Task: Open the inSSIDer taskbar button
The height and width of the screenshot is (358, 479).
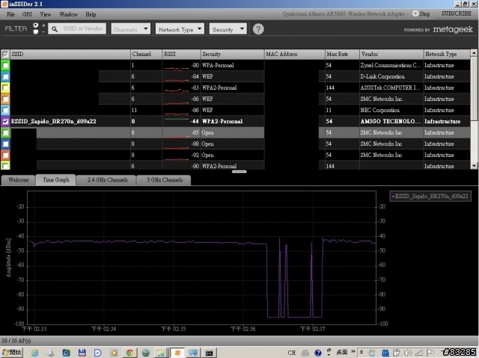Action: coord(177,353)
